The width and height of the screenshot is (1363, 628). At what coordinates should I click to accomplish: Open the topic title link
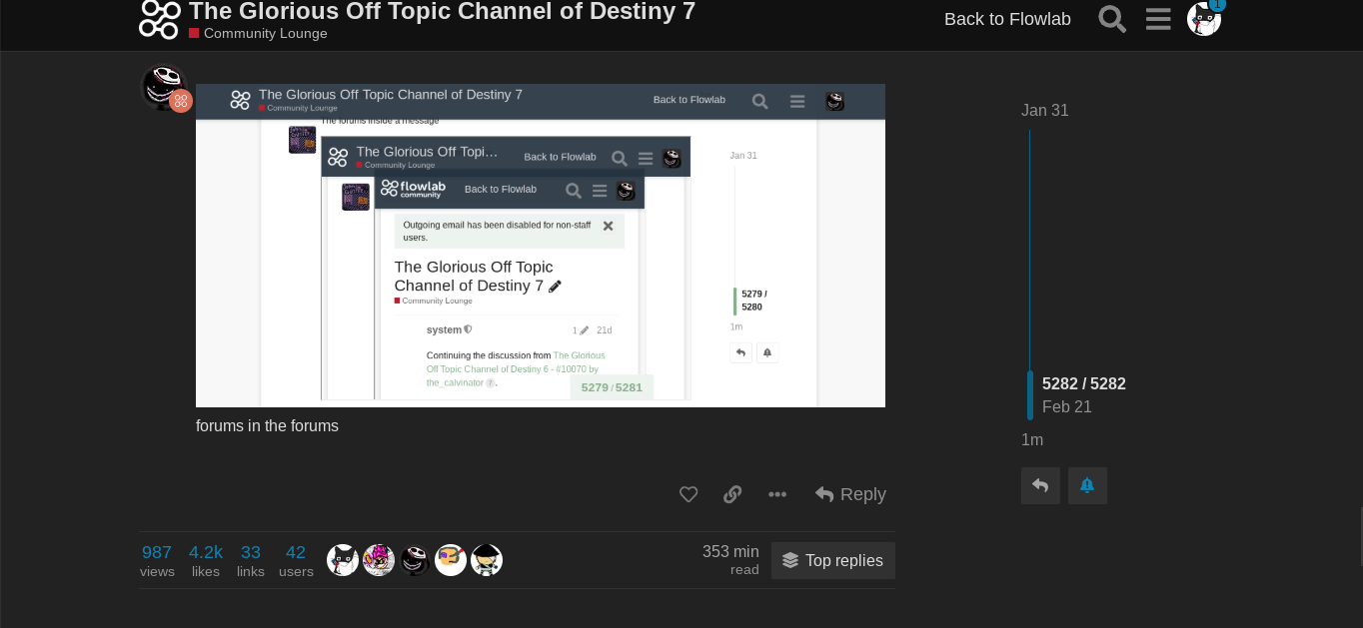pyautogui.click(x=442, y=11)
